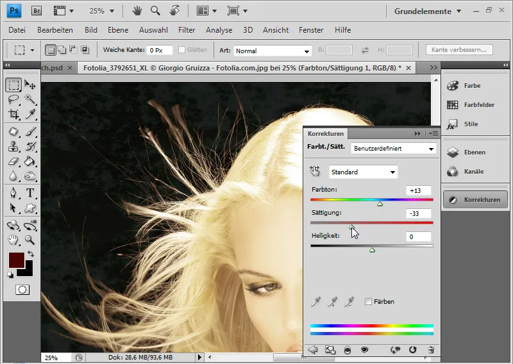This screenshot has width=513, height=364.
Task: Click the dark red foreground color swatch
Action: [17, 260]
